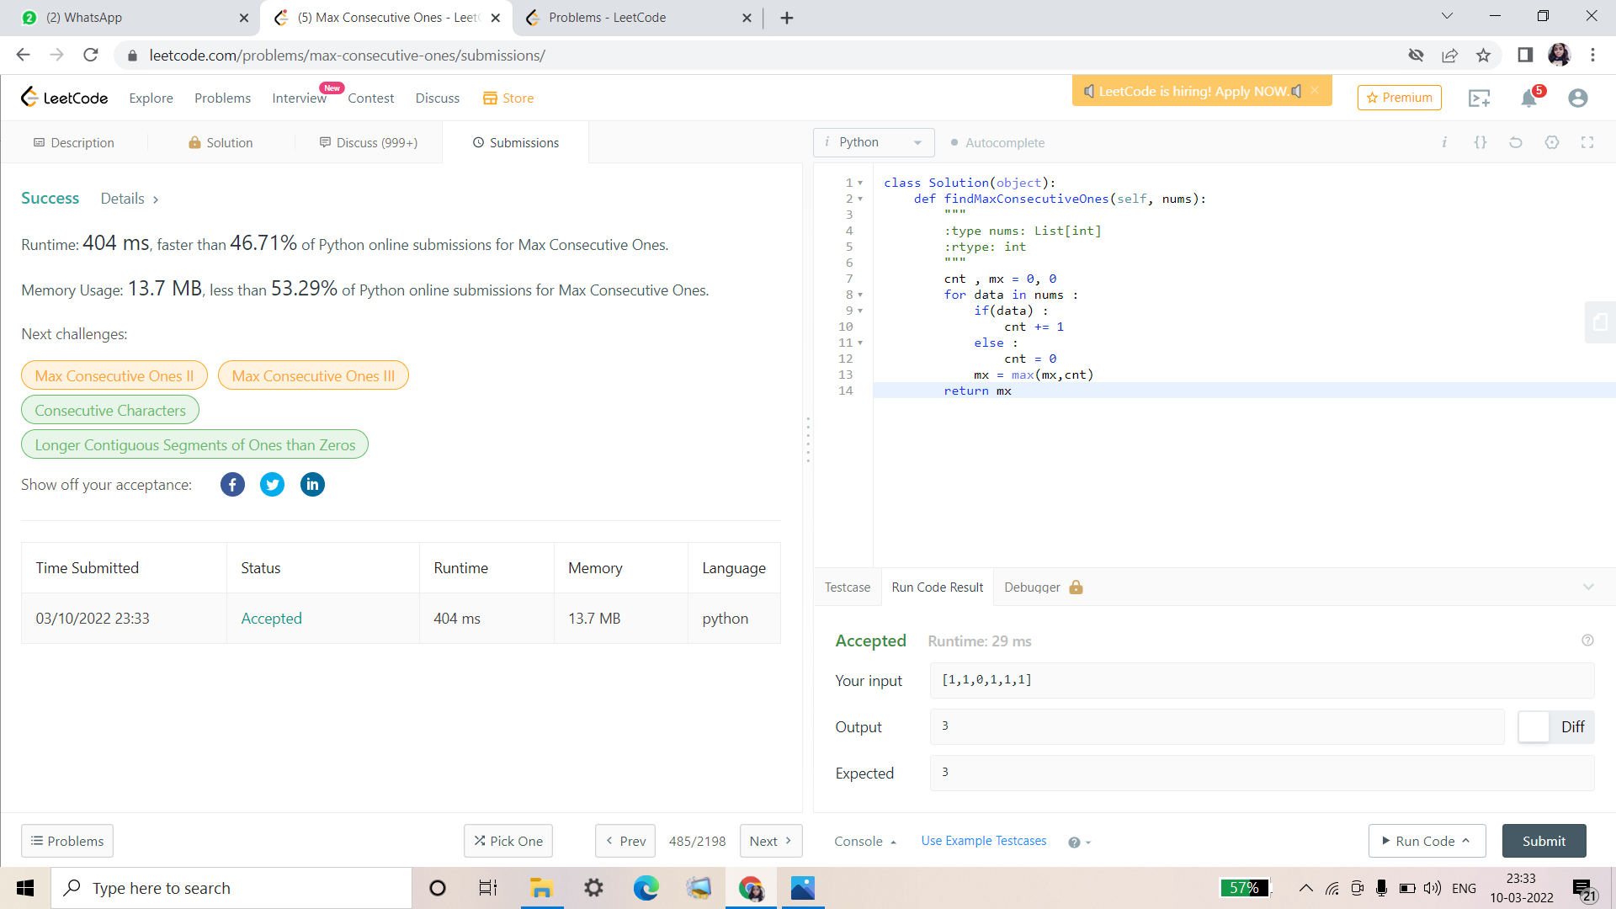The image size is (1616, 909).
Task: Open Contest in navigation
Action: pyautogui.click(x=370, y=98)
